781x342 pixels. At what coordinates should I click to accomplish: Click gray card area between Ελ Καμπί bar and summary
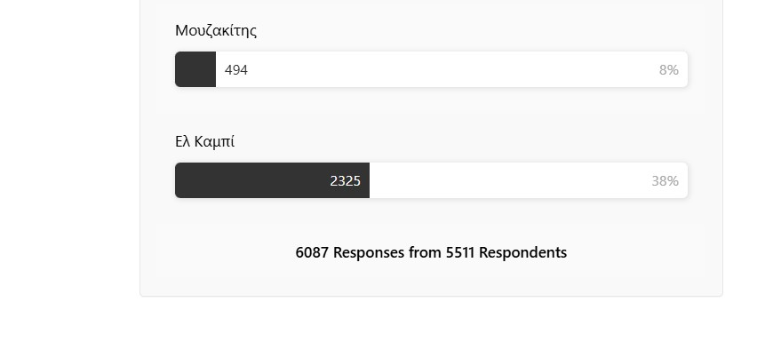tap(431, 219)
